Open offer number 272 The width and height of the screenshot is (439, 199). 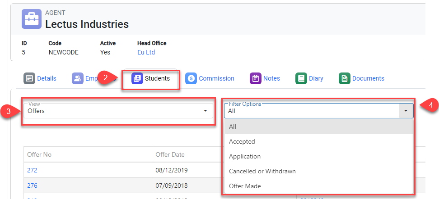click(33, 171)
